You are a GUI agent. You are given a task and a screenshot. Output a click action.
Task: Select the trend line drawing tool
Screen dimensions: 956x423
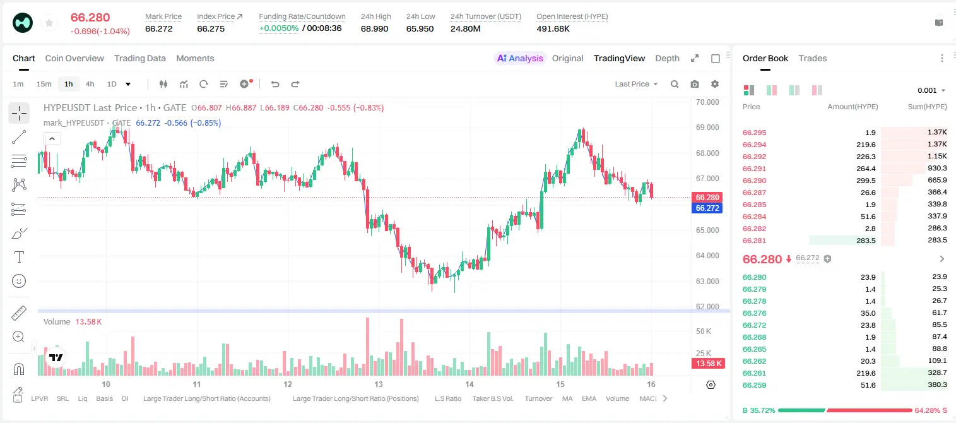pyautogui.click(x=19, y=137)
